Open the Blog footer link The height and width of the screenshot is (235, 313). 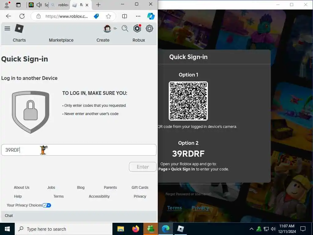(81, 188)
